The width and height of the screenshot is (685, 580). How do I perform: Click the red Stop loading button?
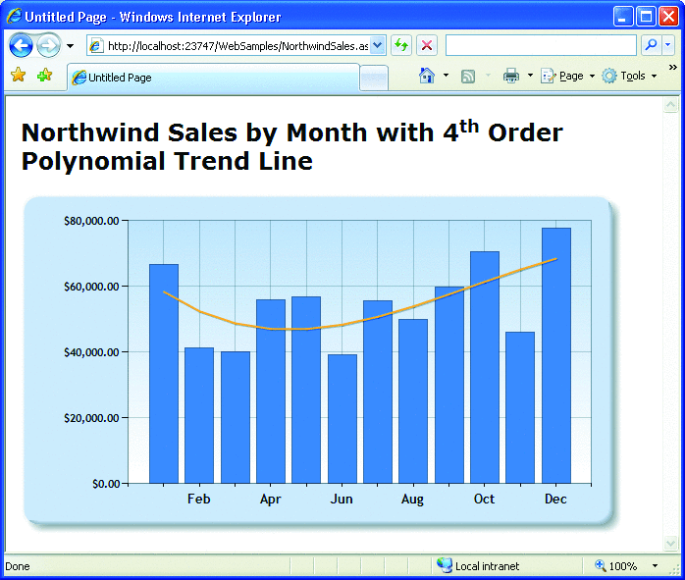point(427,45)
